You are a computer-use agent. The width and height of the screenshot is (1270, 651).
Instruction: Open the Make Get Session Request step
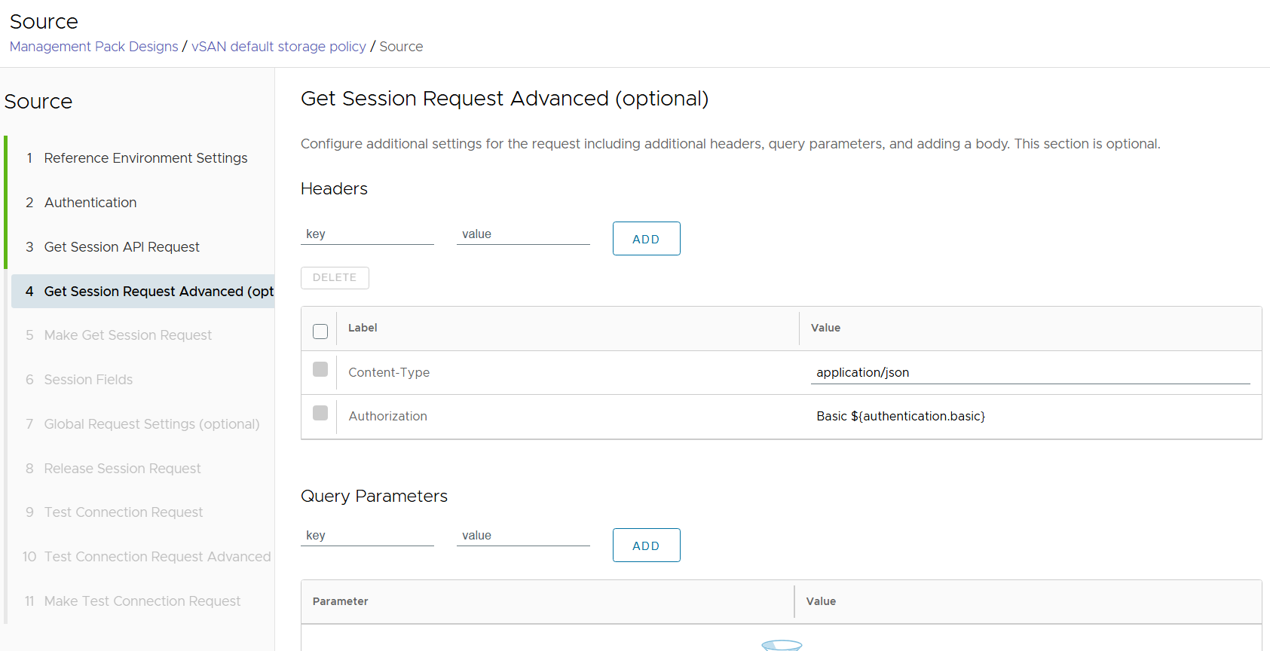(127, 335)
